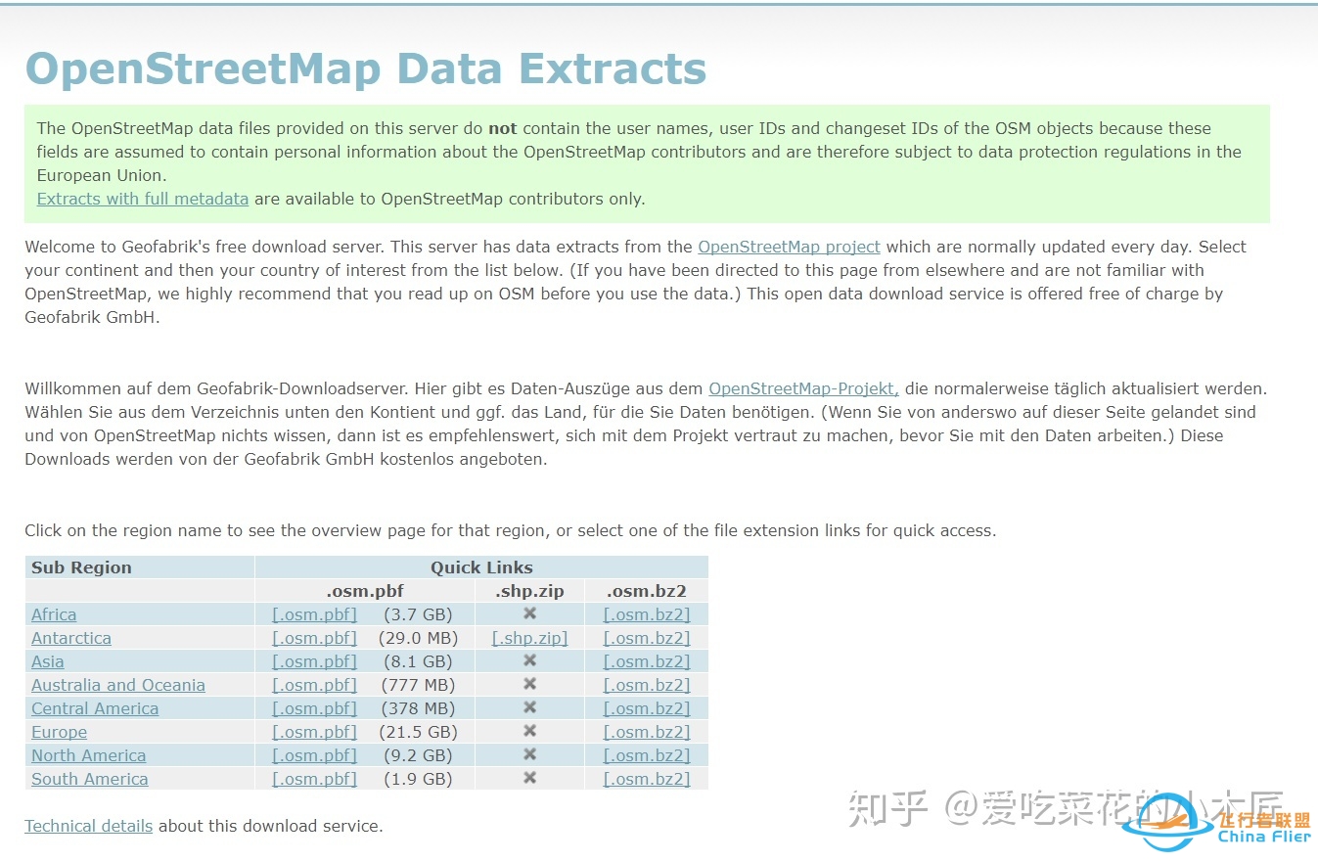The height and width of the screenshot is (862, 1318).
Task: Click the .osm.bz2 column subheader
Action: click(x=647, y=591)
